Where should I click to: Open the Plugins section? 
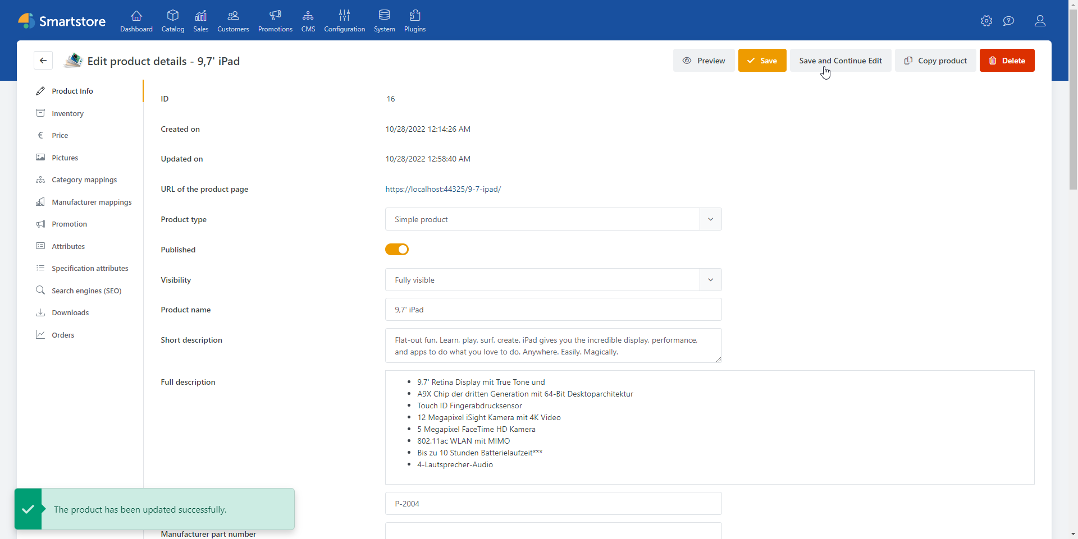point(415,21)
